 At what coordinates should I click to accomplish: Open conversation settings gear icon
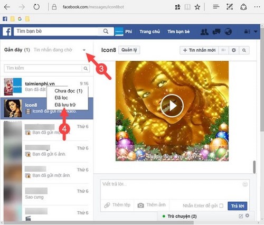coord(234,50)
